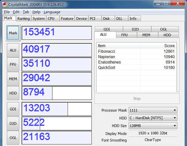This screenshot has height=146, width=187.
Task: Click the Item column header
Action: [118, 46]
